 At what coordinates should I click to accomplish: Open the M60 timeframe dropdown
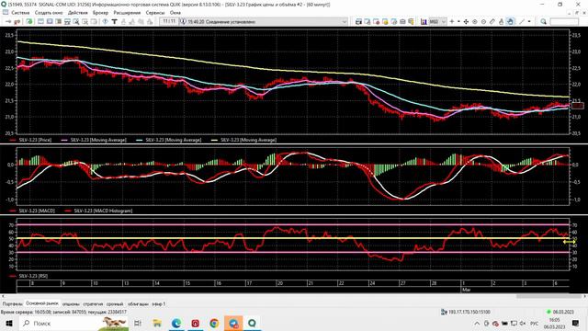coord(437,22)
